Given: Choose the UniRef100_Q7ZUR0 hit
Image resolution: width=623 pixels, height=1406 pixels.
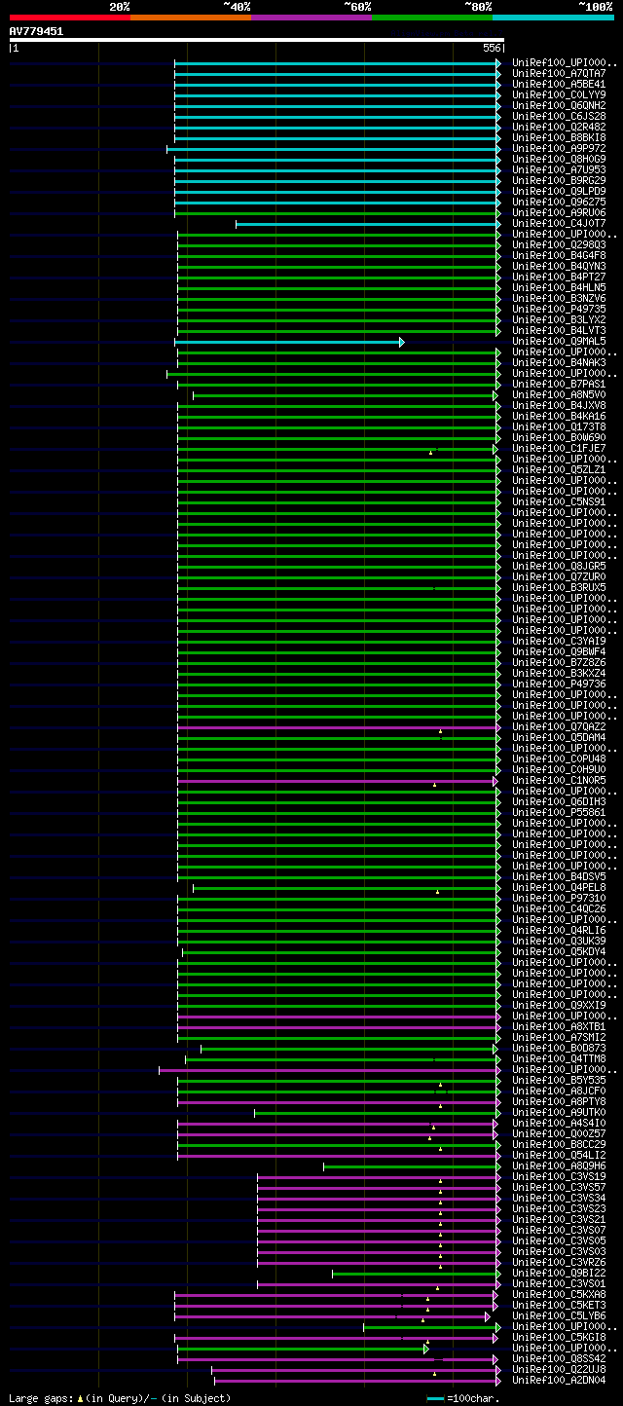Looking at the screenshot, I should tap(559, 577).
